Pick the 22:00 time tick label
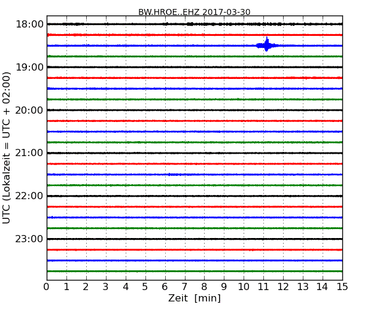389x311 pixels. pyautogui.click(x=29, y=196)
